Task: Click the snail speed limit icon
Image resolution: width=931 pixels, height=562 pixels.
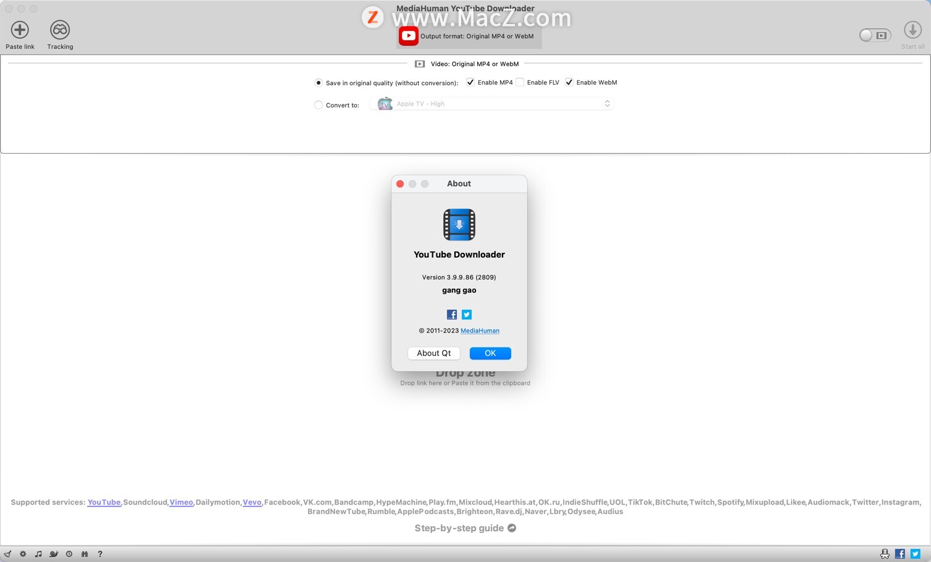Action: pyautogui.click(x=54, y=554)
